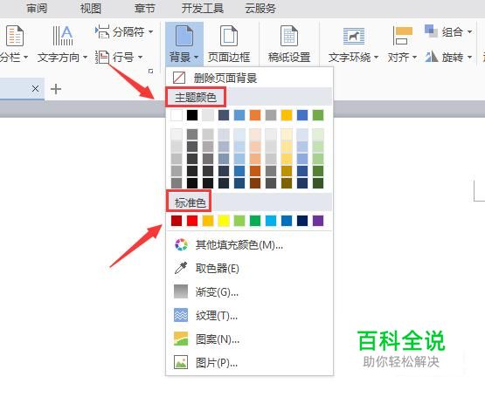485x397 pixels.
Task: Open the 纹理(T)... texture option
Action: (x=249, y=316)
